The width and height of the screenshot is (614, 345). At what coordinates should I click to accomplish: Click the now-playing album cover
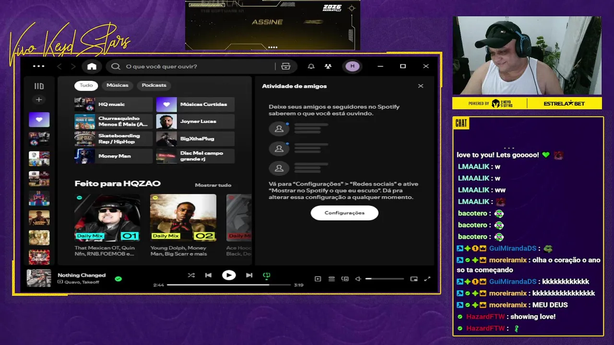(x=39, y=278)
